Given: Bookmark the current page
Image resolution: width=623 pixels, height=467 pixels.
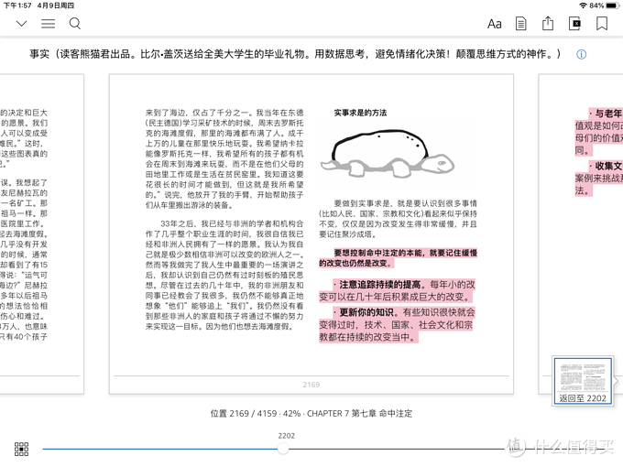Looking at the screenshot, I should point(602,24).
